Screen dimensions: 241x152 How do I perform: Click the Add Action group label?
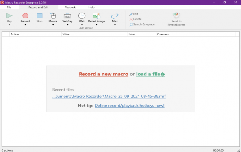click(86, 28)
